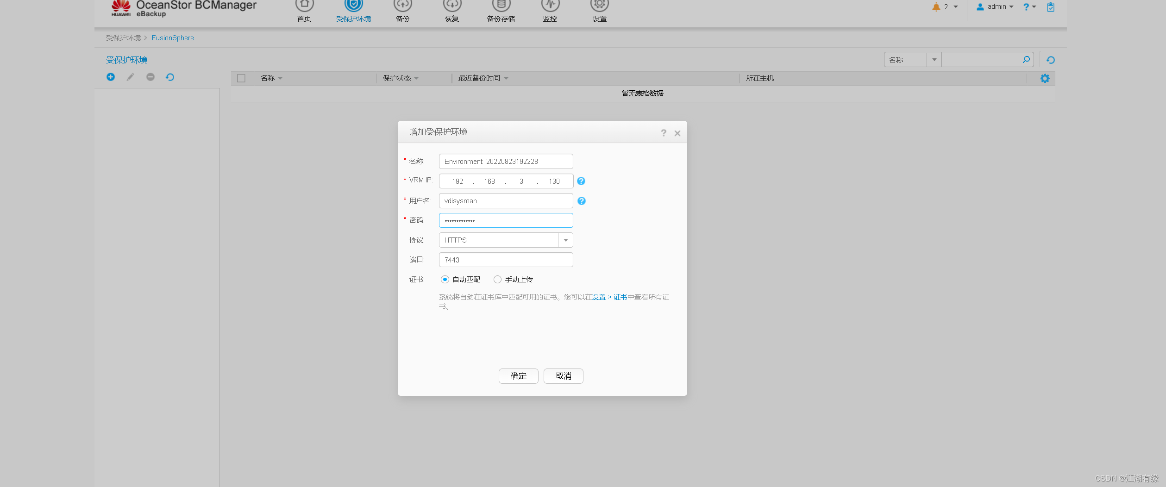Click the vdisysman username input field
Screen dimensions: 1166x487
pyautogui.click(x=506, y=201)
